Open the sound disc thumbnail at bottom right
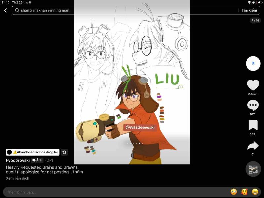This screenshot has width=264, height=198. click(x=253, y=169)
